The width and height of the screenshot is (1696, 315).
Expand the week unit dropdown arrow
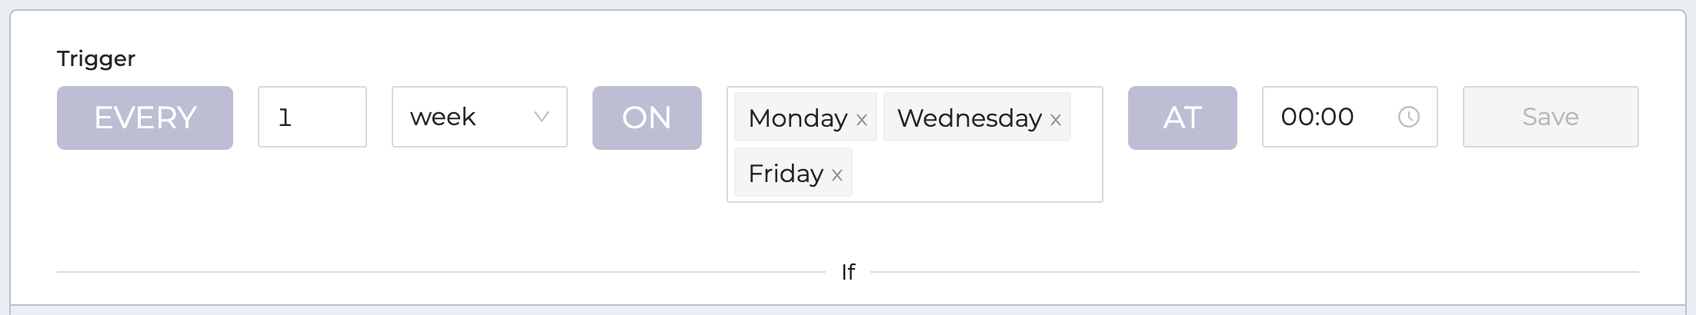coord(542,117)
